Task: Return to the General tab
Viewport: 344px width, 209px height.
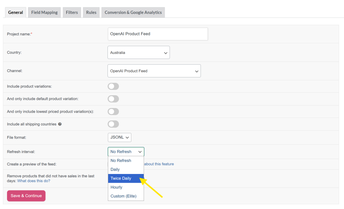Action: point(15,12)
